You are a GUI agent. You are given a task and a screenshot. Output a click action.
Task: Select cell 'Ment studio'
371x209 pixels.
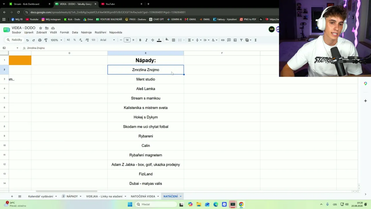point(146,79)
